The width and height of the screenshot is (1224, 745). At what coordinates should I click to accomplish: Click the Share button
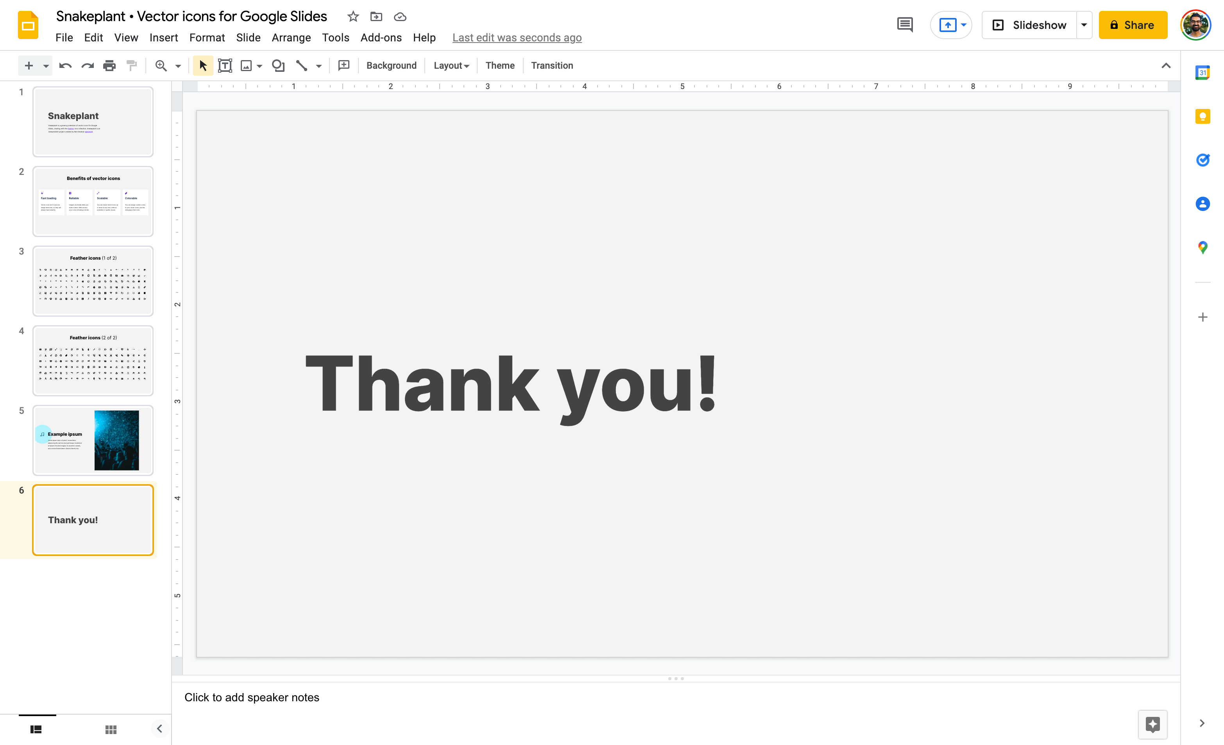coord(1132,25)
